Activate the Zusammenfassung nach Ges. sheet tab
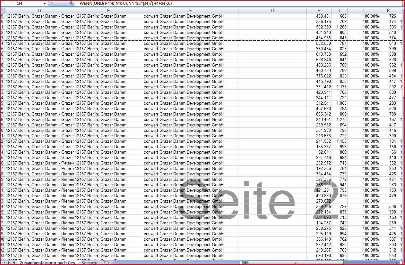405x265 pixels. 48,263
